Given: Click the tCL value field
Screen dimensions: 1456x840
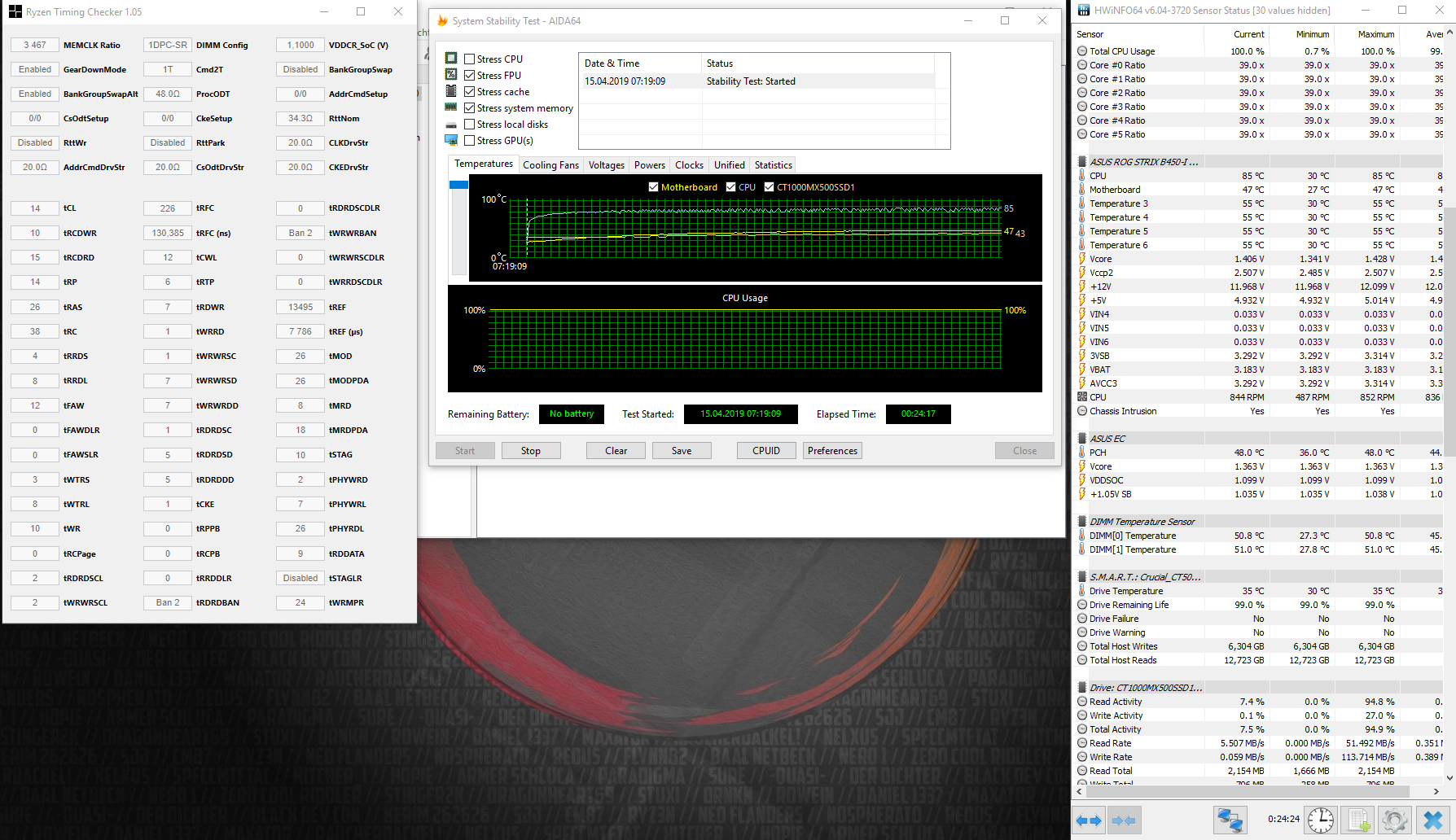Looking at the screenshot, I should [x=35, y=208].
